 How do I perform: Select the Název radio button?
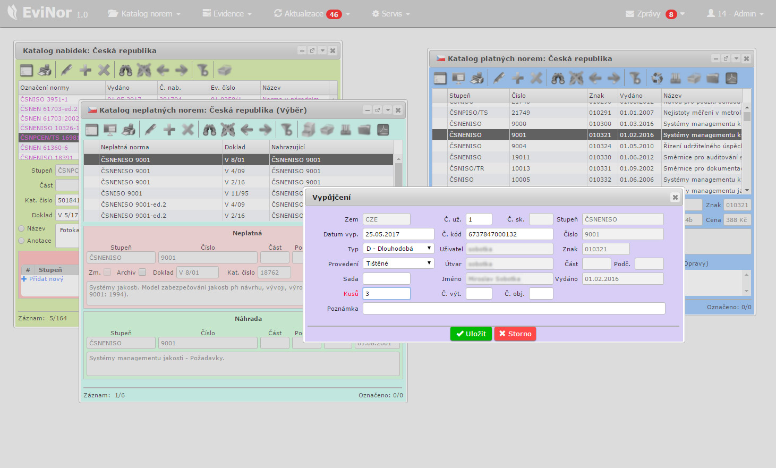22,228
